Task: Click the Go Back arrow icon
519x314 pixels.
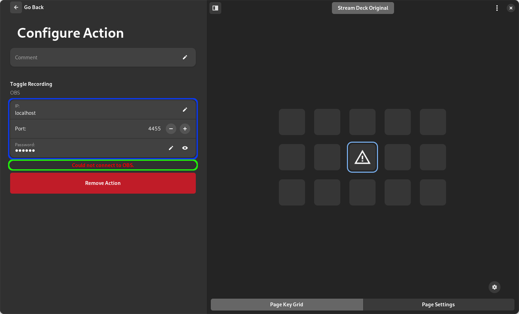Action: pyautogui.click(x=16, y=7)
